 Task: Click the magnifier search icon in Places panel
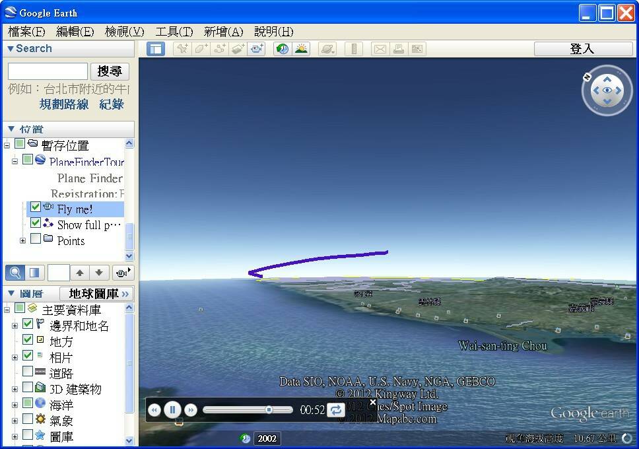tap(15, 273)
